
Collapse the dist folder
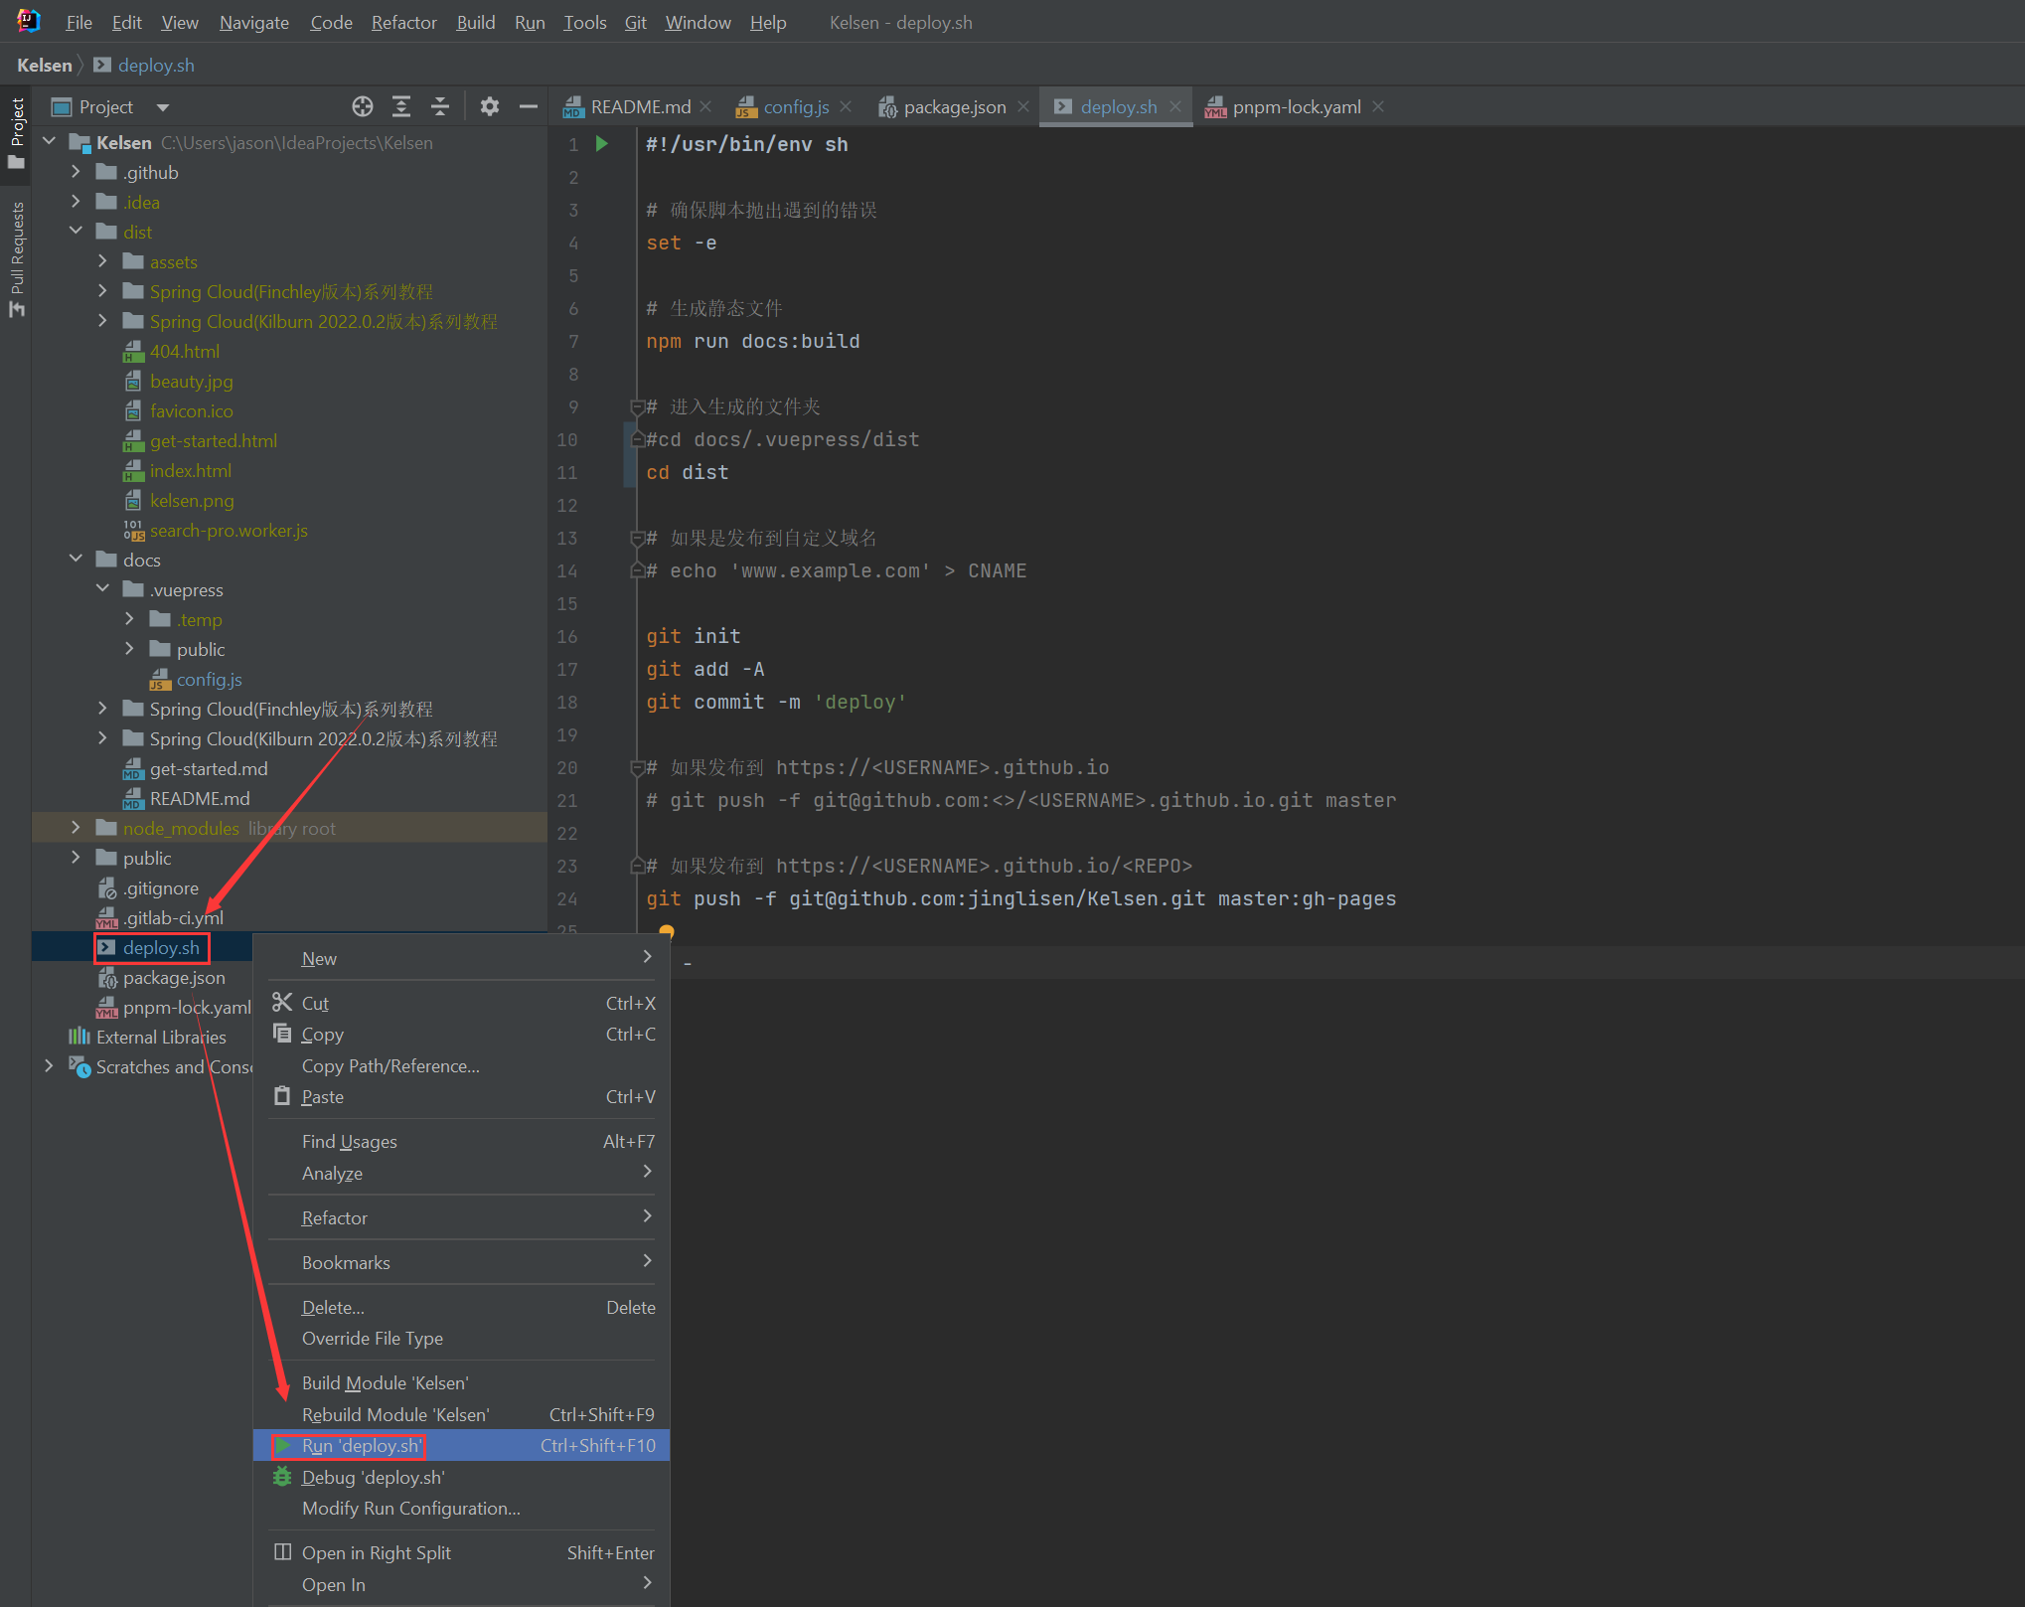(x=76, y=232)
